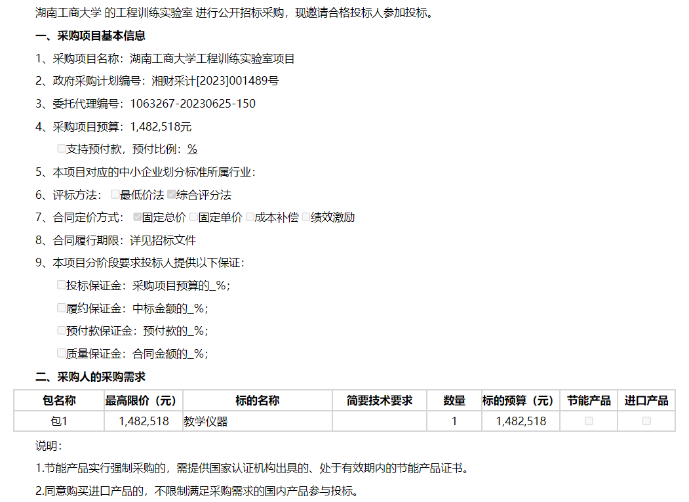This screenshot has width=689, height=502.
Task: Enable the 固定单价 pricing option
Action: (x=194, y=217)
